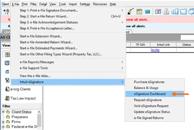Select Request eSignature in submenu

click(x=155, y=100)
